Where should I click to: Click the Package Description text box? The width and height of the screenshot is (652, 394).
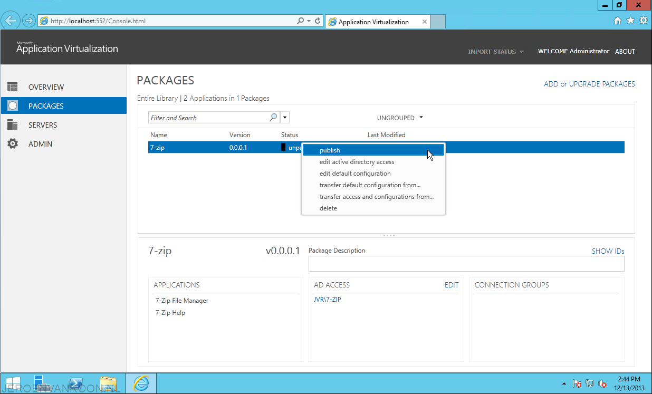(x=466, y=264)
